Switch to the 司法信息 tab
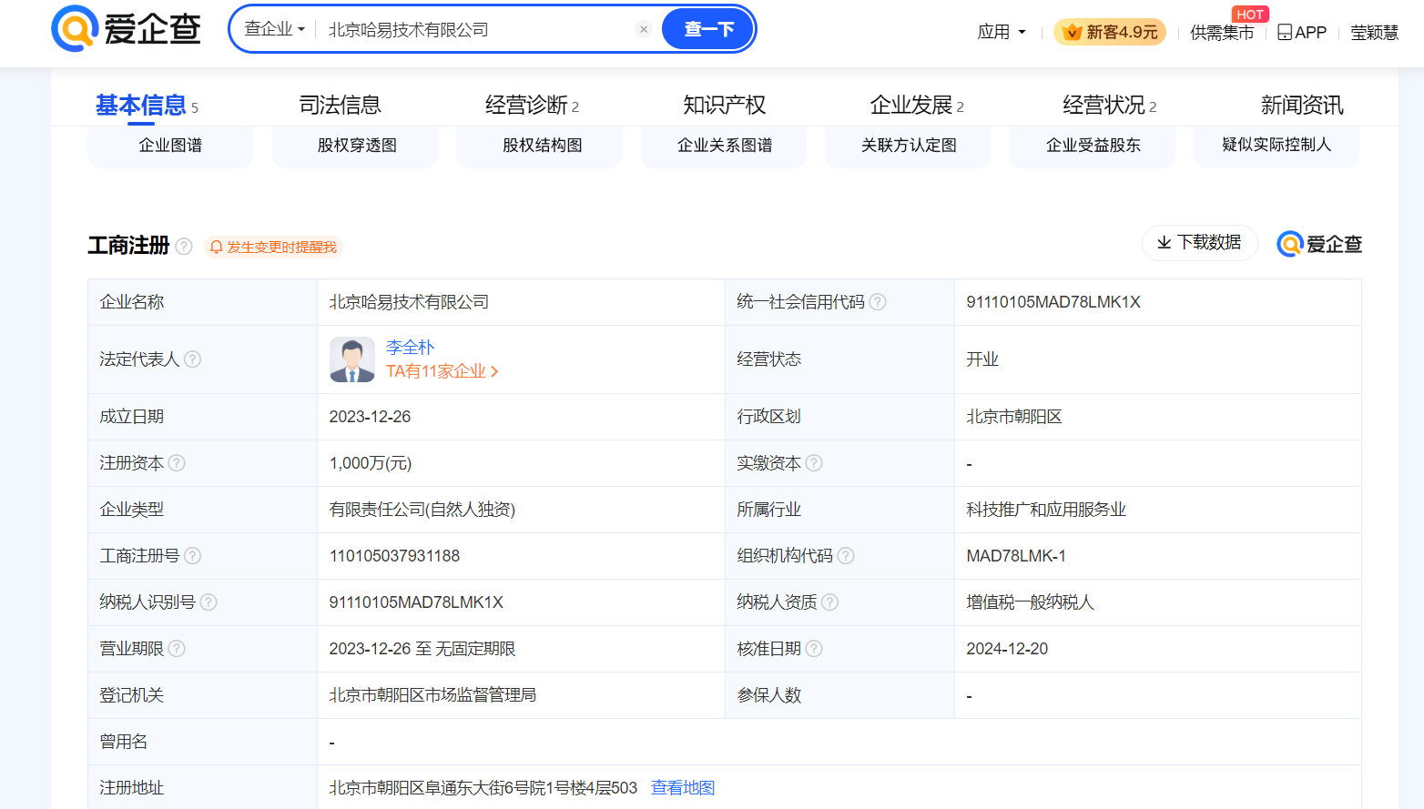This screenshot has height=809, width=1424. 340,106
